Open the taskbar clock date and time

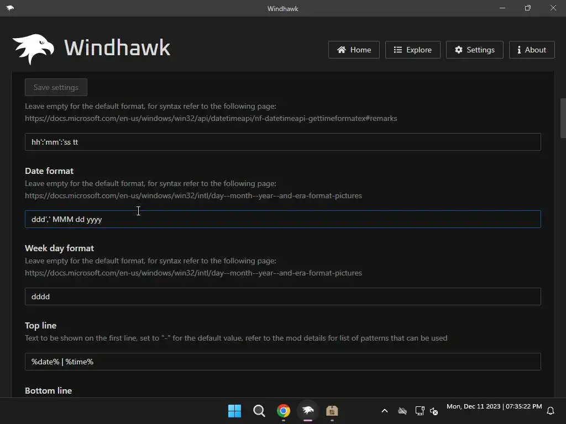click(494, 406)
